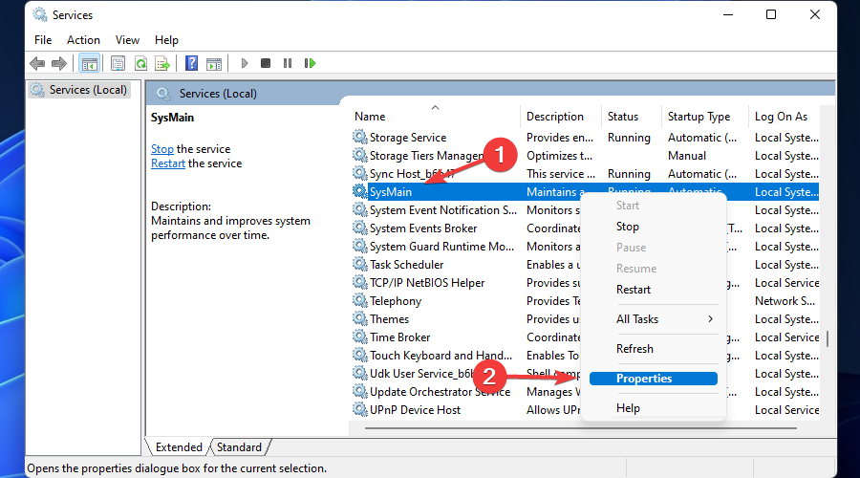This screenshot has width=860, height=478.
Task: Select the Touch Keyboard and Handwriting row
Action: 585,355
